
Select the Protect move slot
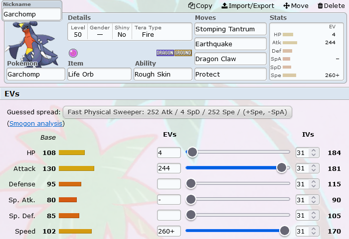coord(230,75)
